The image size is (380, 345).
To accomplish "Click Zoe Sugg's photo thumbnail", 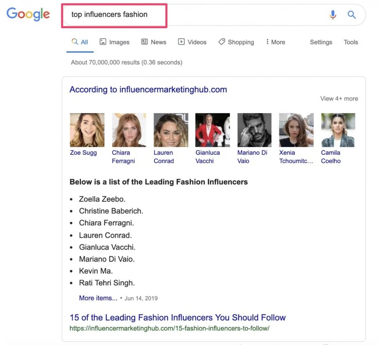I will click(x=87, y=130).
